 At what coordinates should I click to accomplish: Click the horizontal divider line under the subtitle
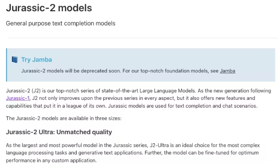[143, 38]
